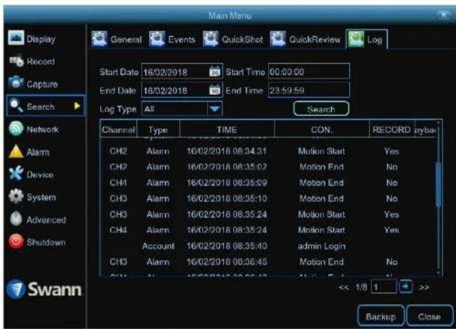Click the go-to-page arrow button

click(406, 286)
